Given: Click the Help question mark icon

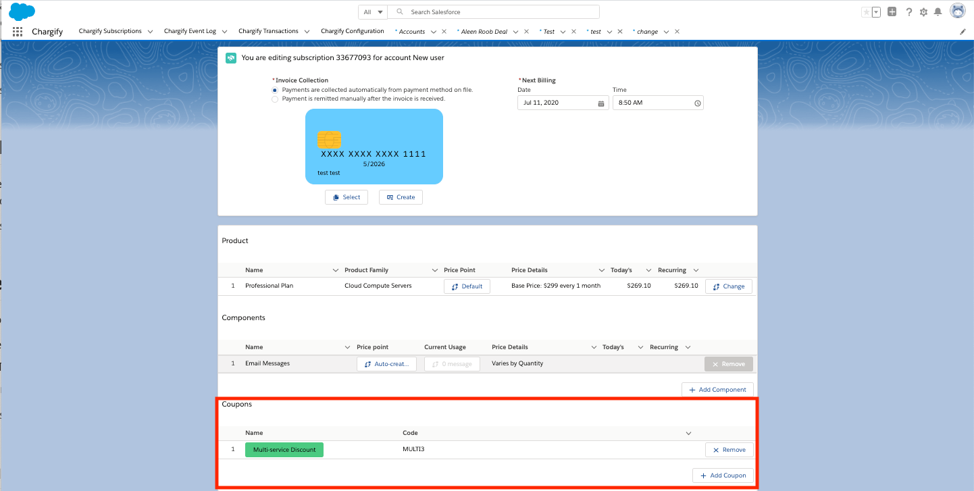Looking at the screenshot, I should click(x=909, y=12).
